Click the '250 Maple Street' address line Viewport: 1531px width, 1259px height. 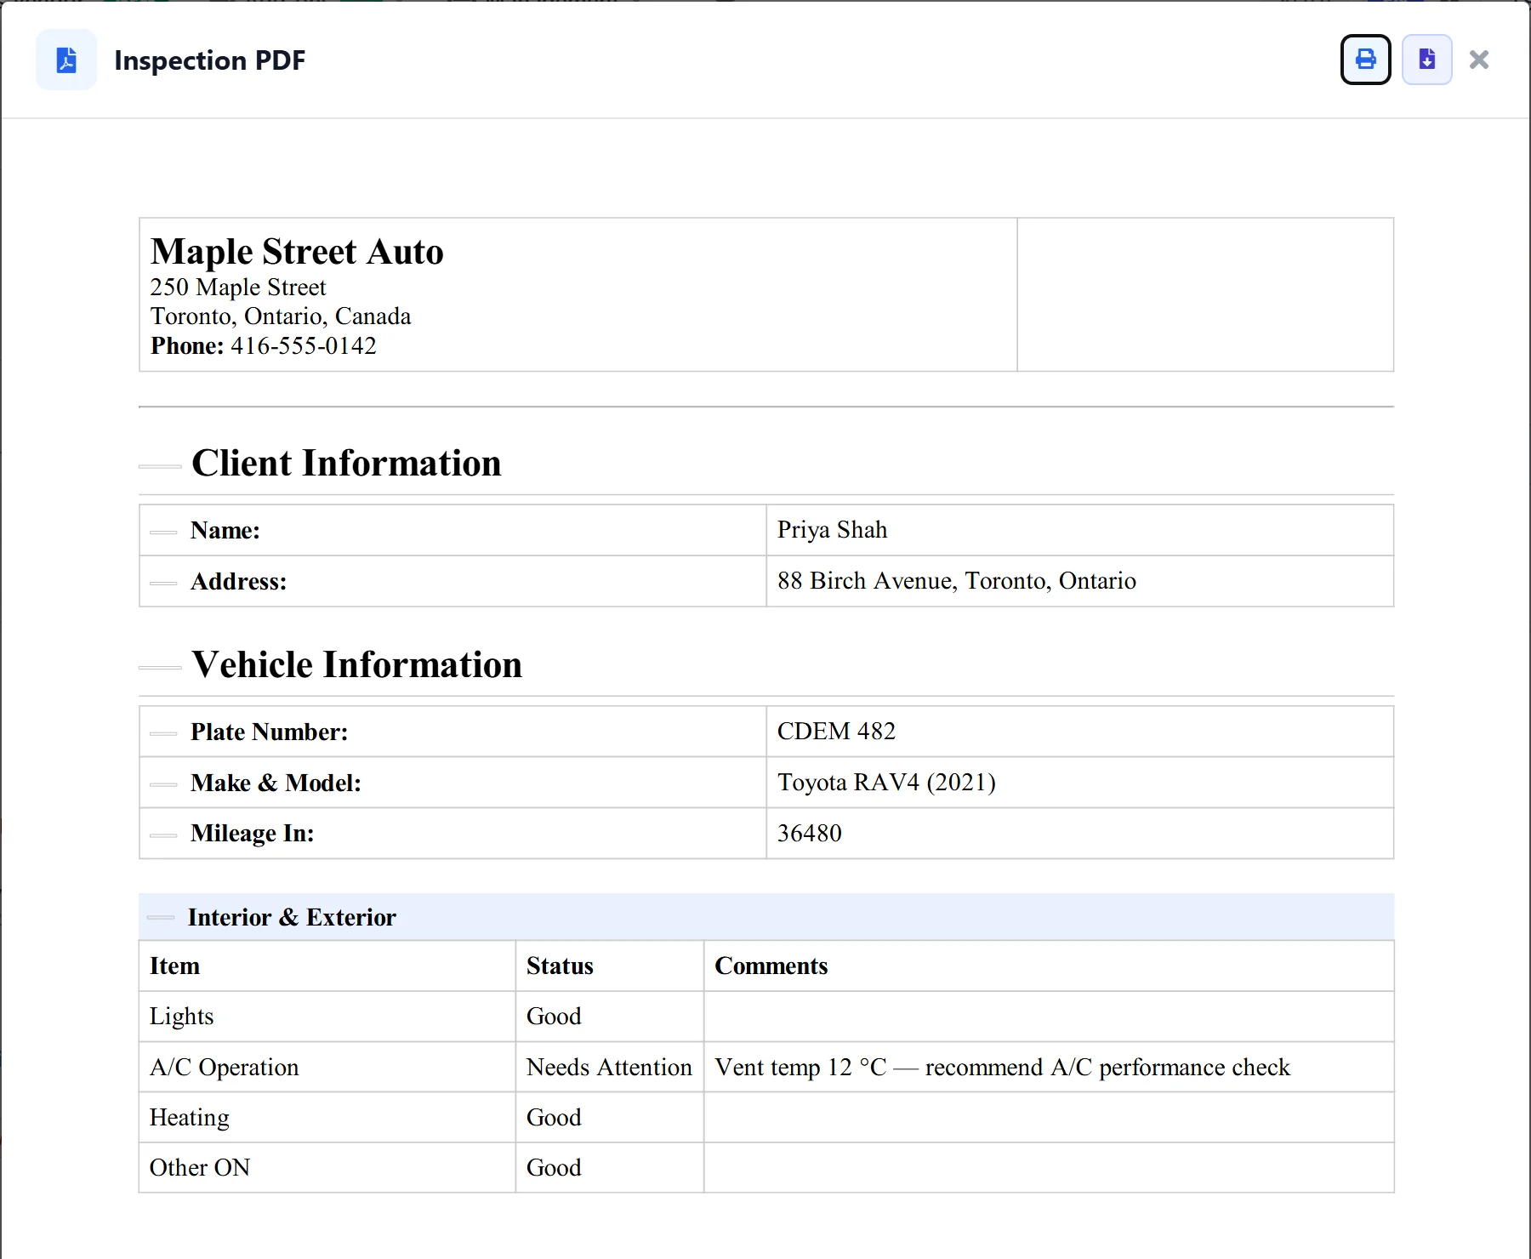coord(238,288)
